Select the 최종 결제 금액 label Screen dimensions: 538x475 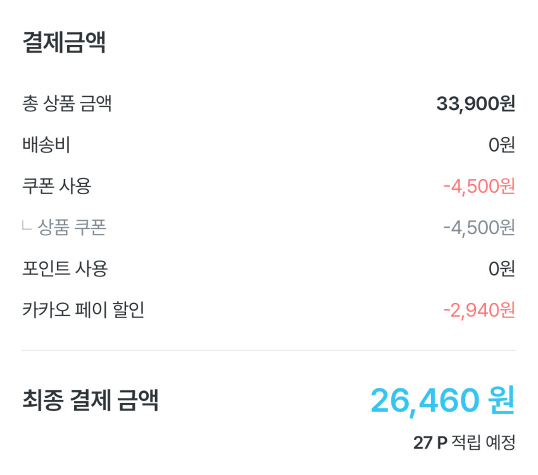(x=90, y=400)
